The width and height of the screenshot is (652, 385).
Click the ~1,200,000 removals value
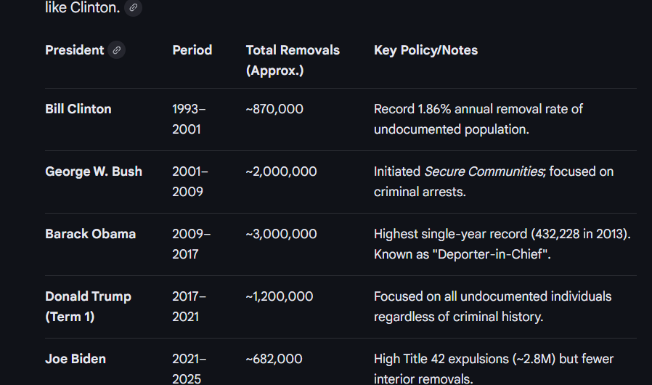pos(280,296)
